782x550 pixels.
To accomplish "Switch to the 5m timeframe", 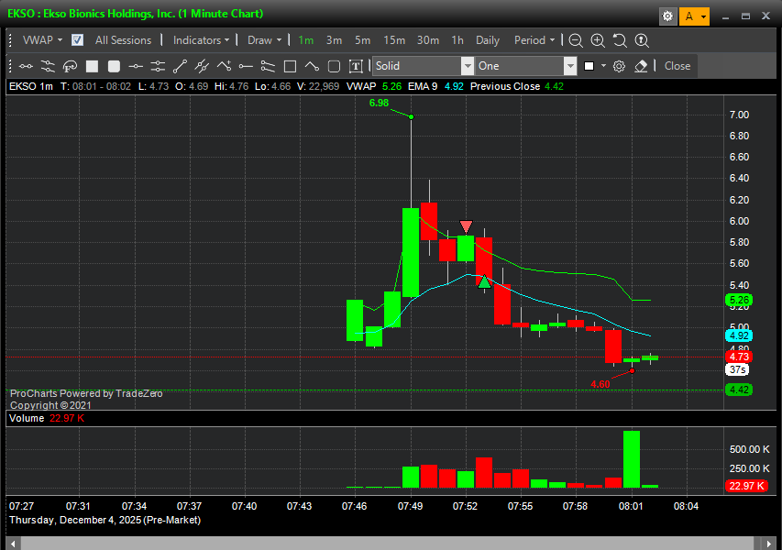I will [x=362, y=40].
